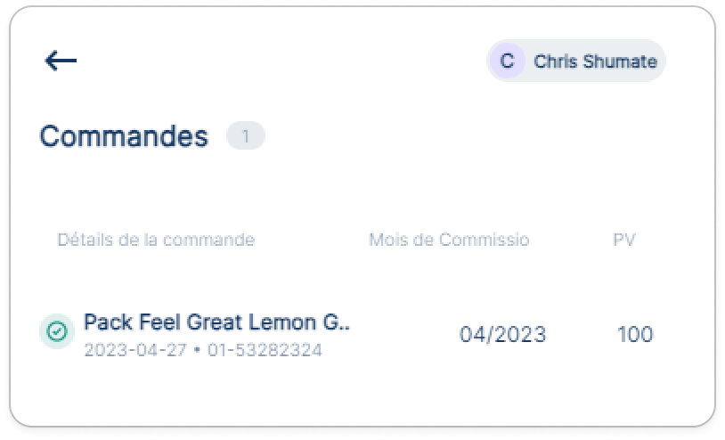
Task: Sort by Mois de Commissio column header
Action: click(449, 240)
